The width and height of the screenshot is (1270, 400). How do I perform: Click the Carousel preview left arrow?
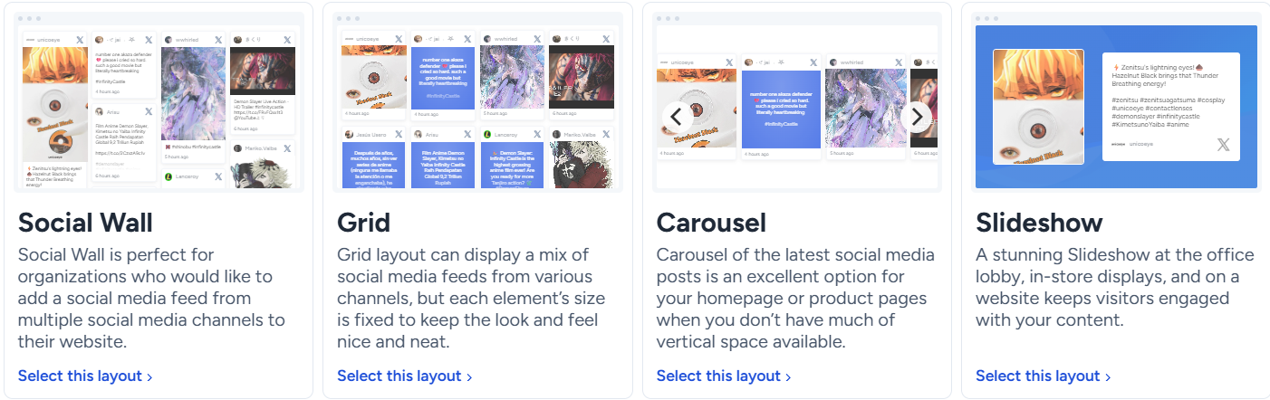676,116
